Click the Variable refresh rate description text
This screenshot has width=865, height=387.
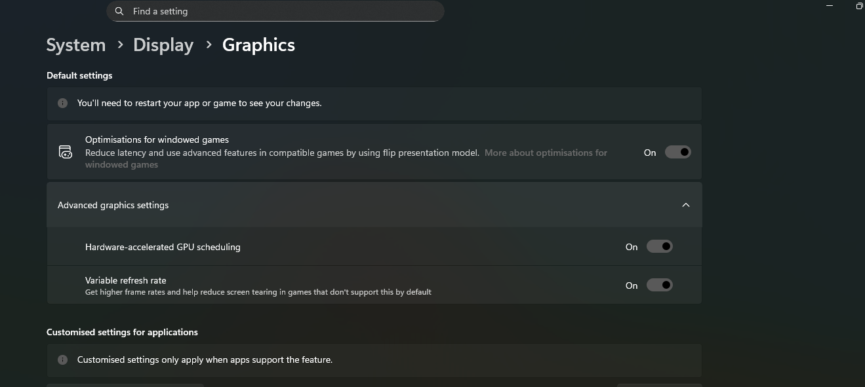[258, 292]
